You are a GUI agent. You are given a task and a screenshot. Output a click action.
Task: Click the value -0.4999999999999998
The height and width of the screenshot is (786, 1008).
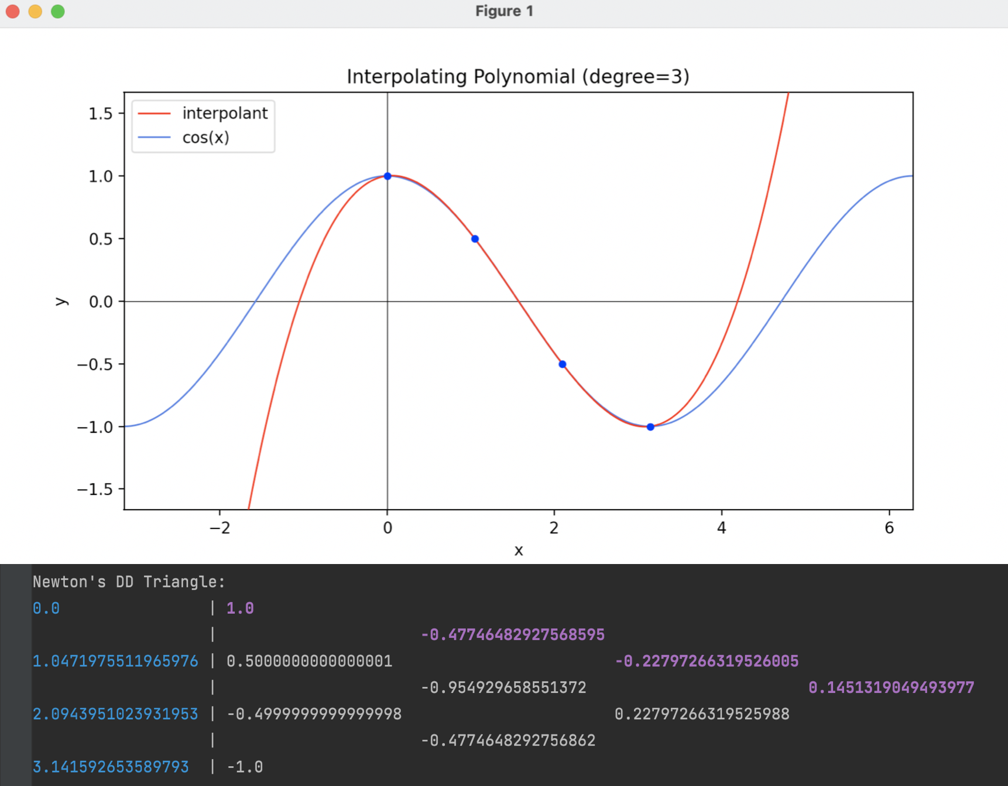(x=314, y=714)
